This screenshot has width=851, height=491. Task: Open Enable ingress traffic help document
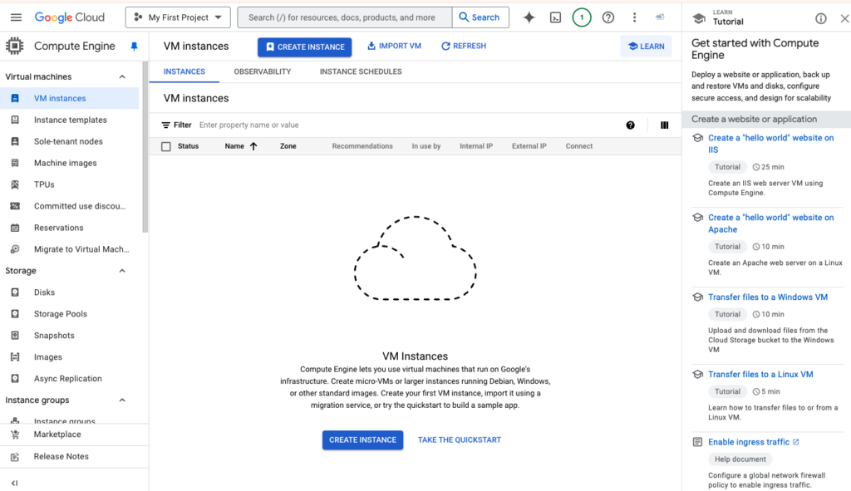coord(753,442)
